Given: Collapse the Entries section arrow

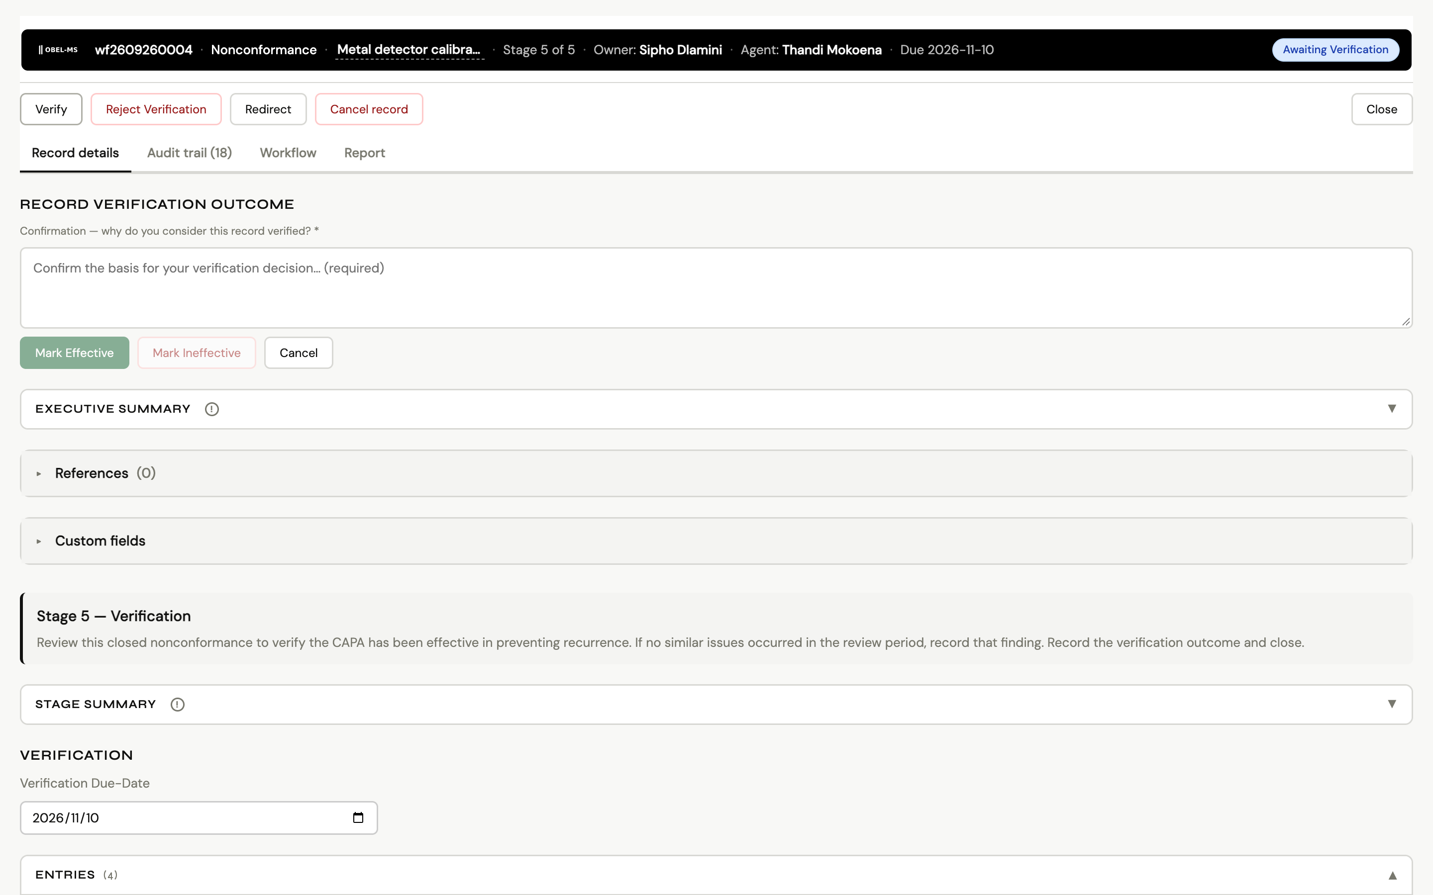Looking at the screenshot, I should (1393, 875).
